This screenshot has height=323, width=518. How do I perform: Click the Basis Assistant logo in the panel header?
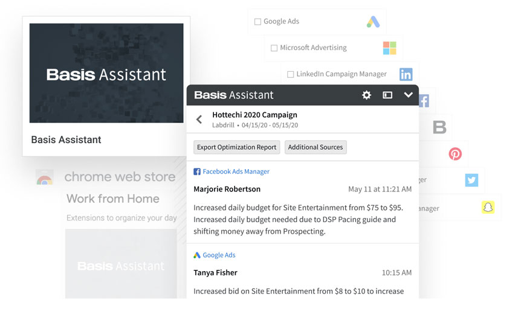tap(233, 95)
